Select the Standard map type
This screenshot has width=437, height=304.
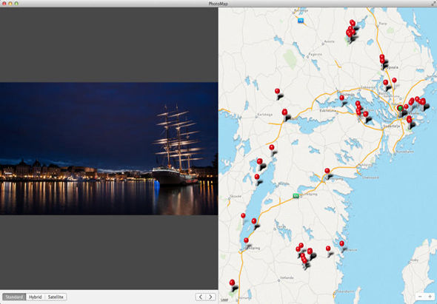(14, 297)
